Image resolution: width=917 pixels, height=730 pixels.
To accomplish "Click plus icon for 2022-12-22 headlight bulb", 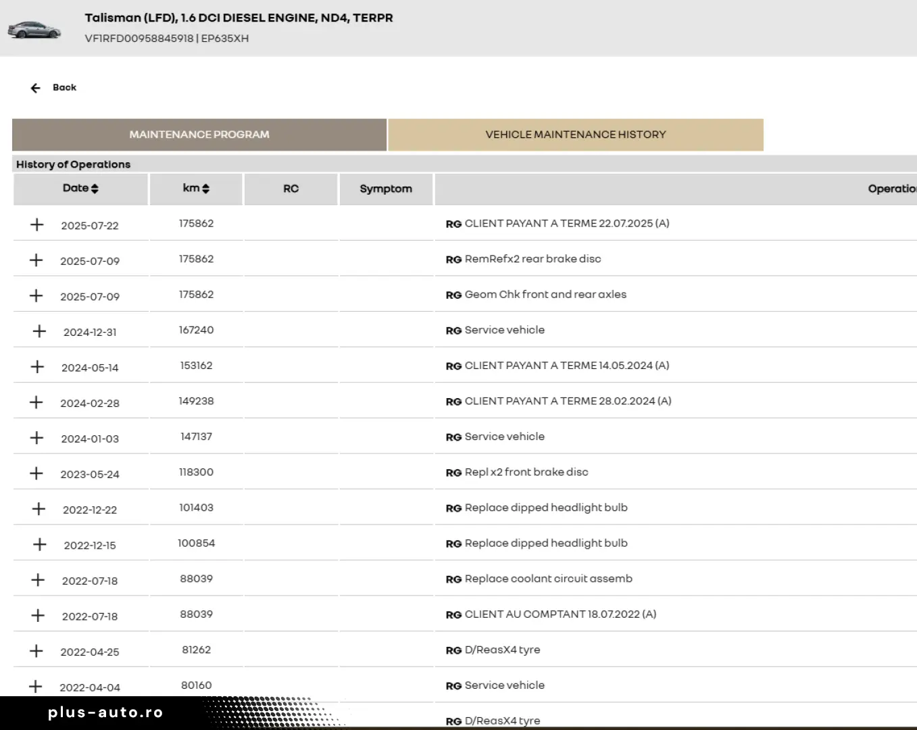I will pyautogui.click(x=39, y=509).
